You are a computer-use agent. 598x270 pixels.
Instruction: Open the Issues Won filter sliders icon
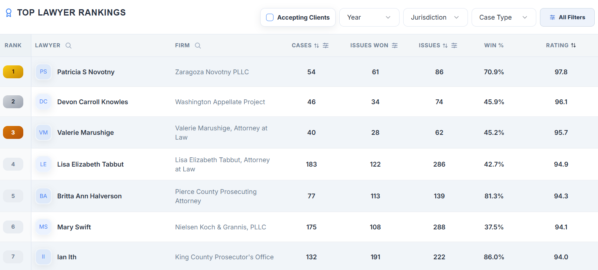pyautogui.click(x=395, y=45)
